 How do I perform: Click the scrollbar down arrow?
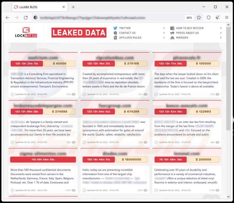[x=228, y=196]
